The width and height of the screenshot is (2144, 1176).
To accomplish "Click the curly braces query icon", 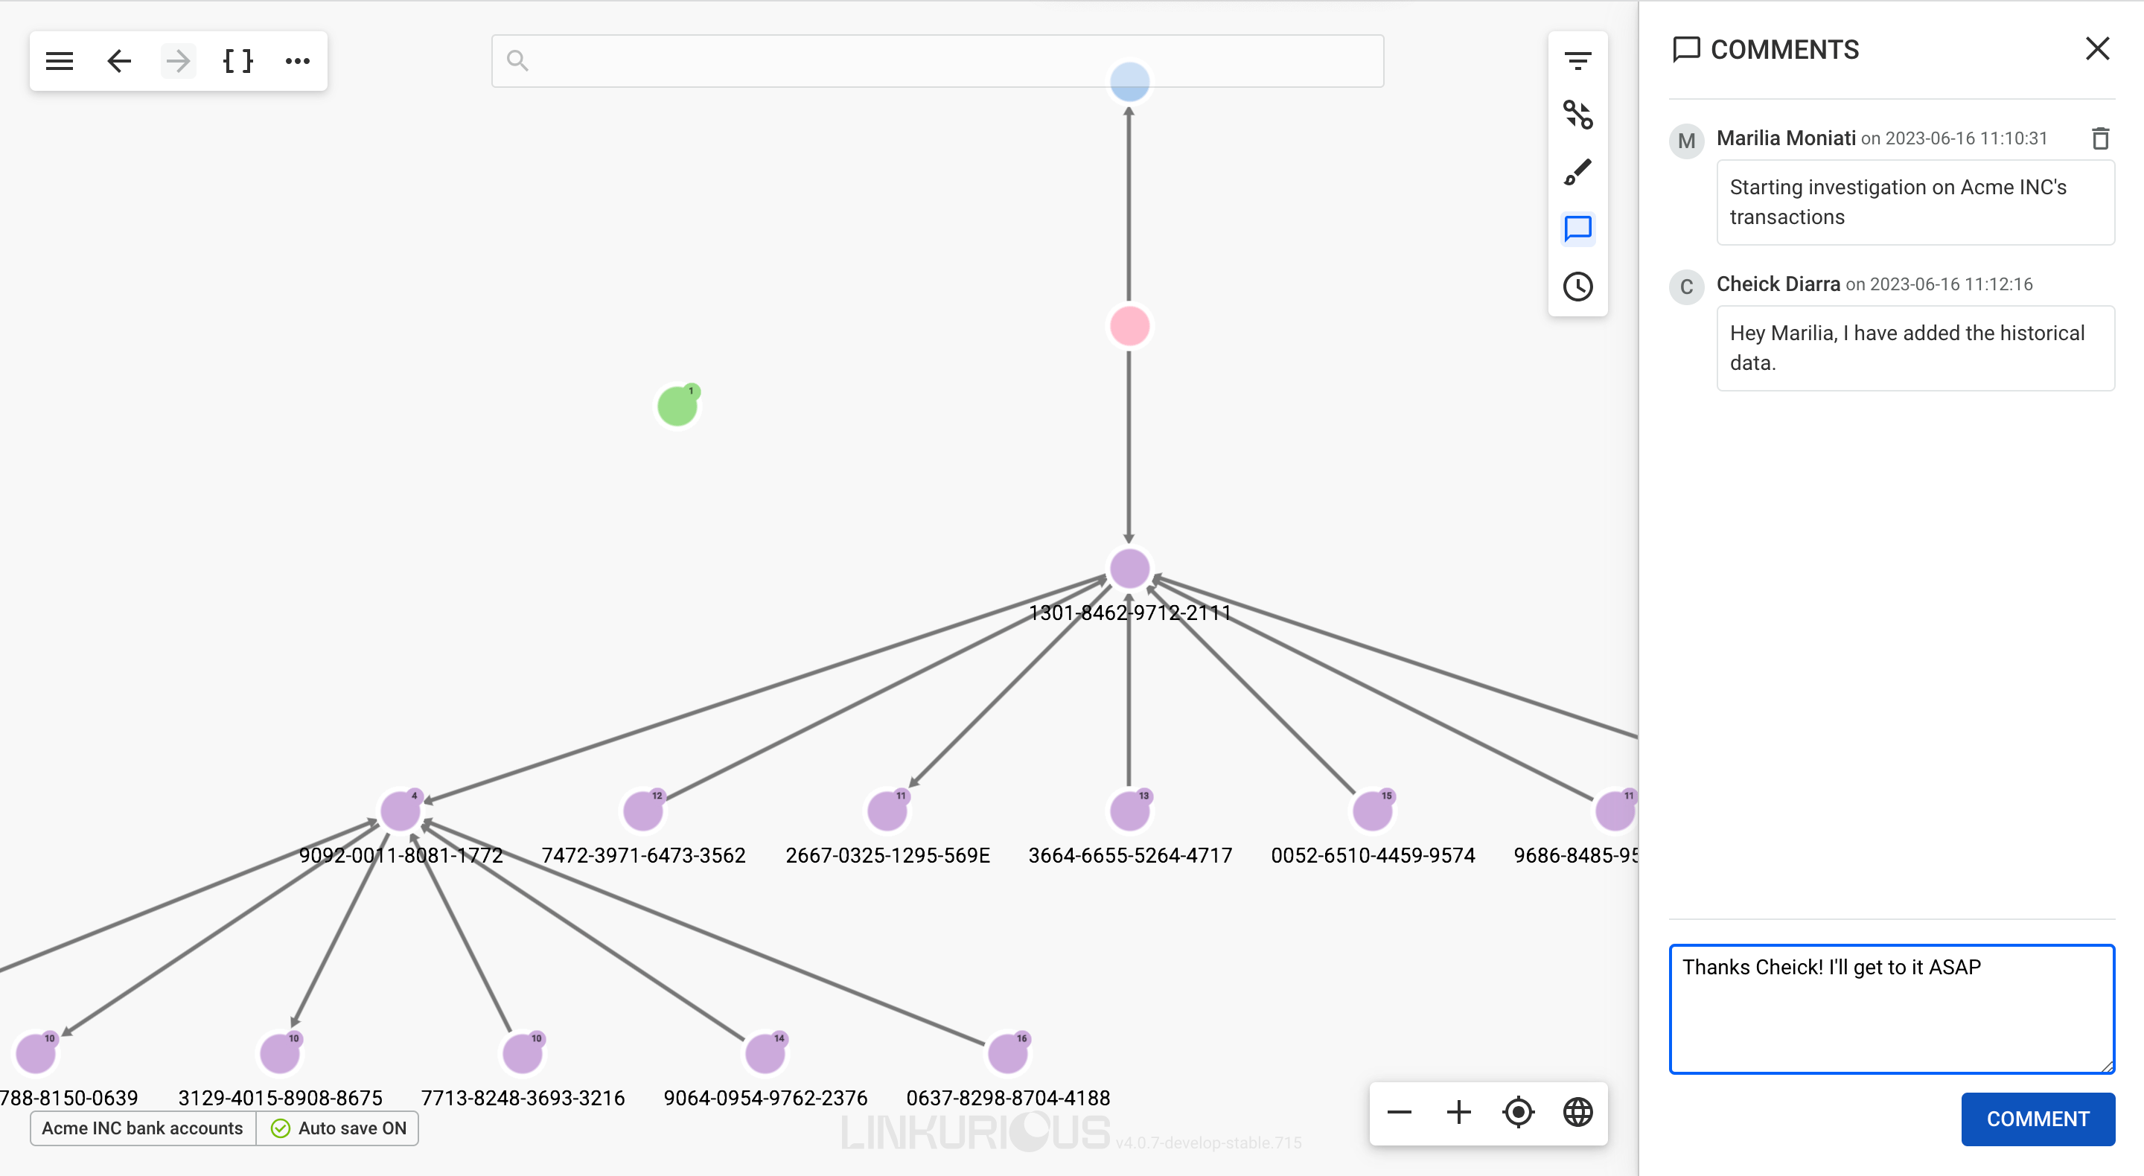I will point(238,61).
